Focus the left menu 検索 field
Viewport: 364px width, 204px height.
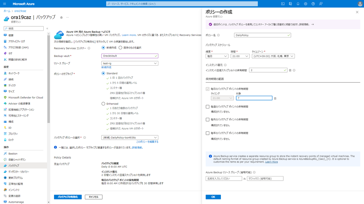pos(24,28)
